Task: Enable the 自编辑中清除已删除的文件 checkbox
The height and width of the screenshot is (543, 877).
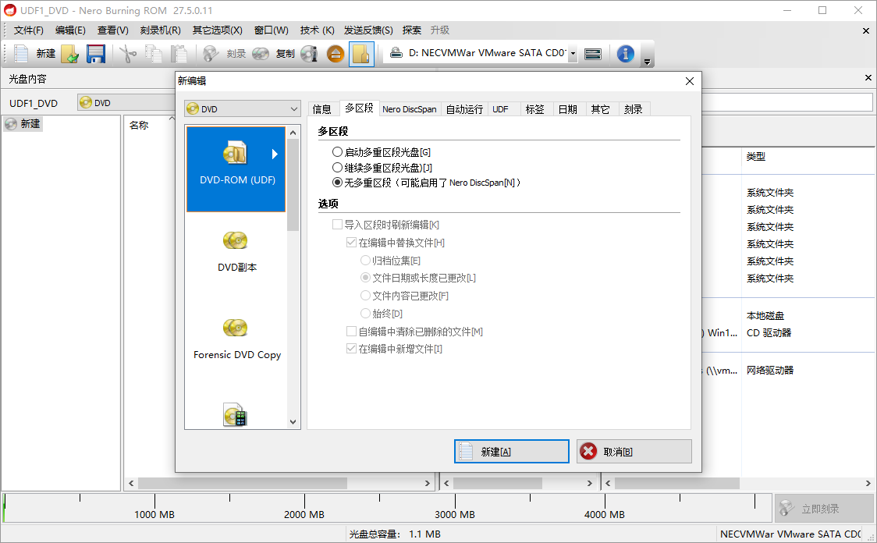Action: [351, 331]
